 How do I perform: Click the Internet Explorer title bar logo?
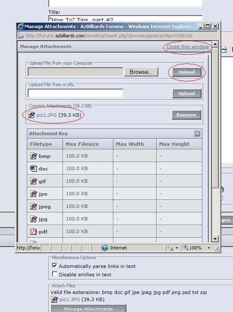(x=21, y=26)
